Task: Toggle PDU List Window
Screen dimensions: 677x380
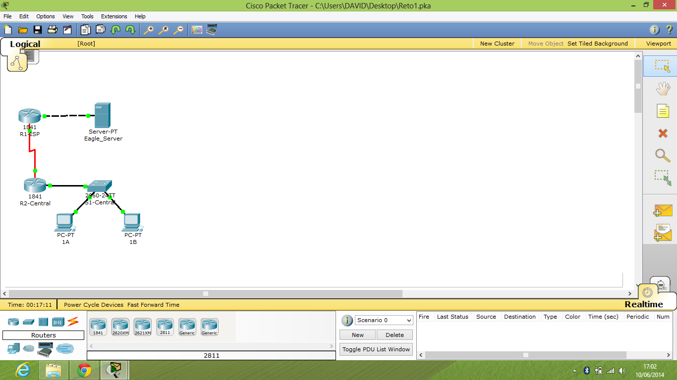Action: (x=376, y=349)
